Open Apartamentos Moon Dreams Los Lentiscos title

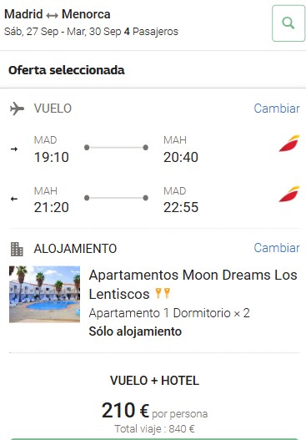193,284
